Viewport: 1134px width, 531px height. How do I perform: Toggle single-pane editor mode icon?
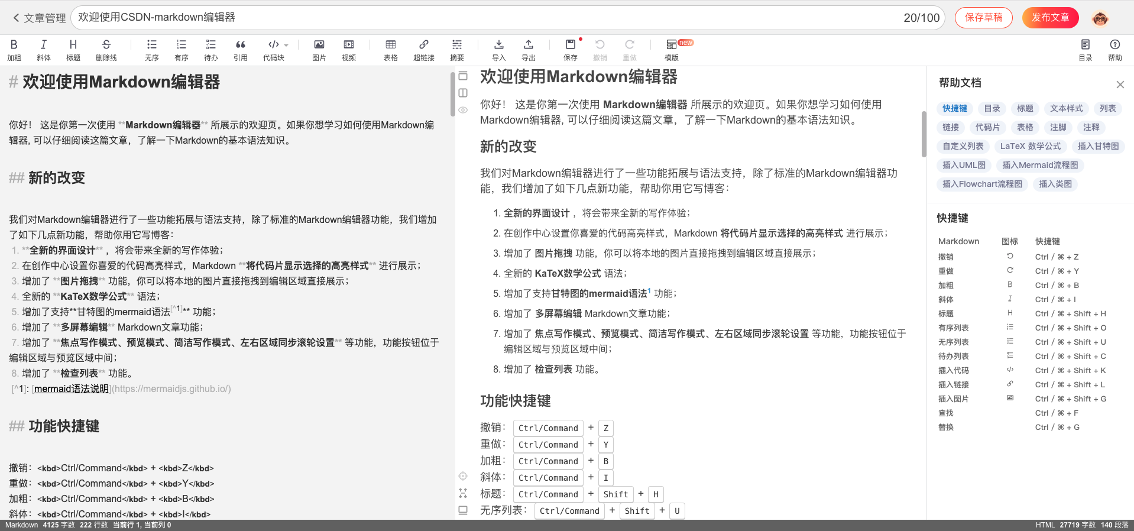pos(463,76)
